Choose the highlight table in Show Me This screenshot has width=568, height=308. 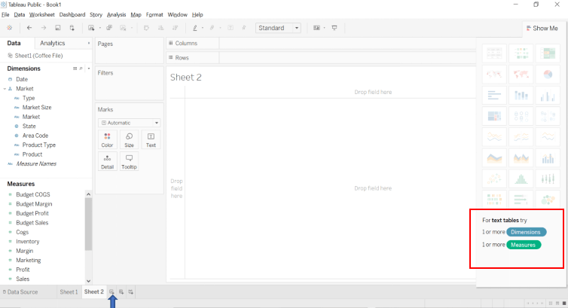pyautogui.click(x=548, y=53)
